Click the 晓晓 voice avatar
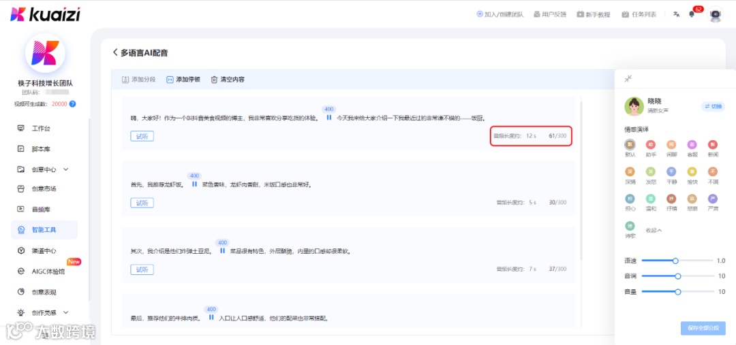736x345 pixels. pyautogui.click(x=634, y=106)
